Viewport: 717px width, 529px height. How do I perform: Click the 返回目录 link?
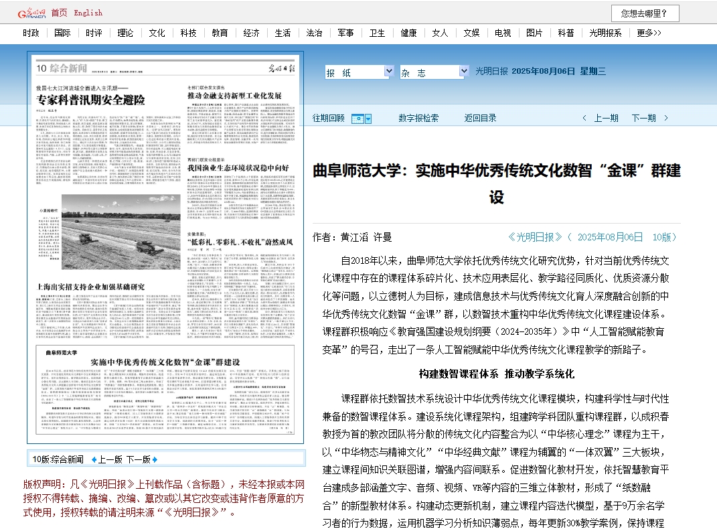pos(481,119)
